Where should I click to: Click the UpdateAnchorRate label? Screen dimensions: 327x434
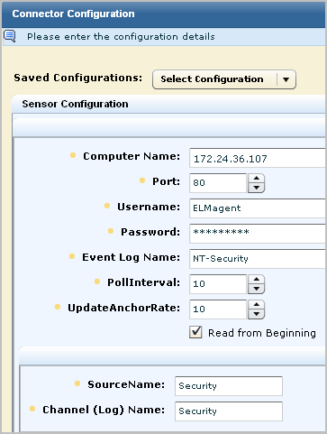tap(123, 308)
